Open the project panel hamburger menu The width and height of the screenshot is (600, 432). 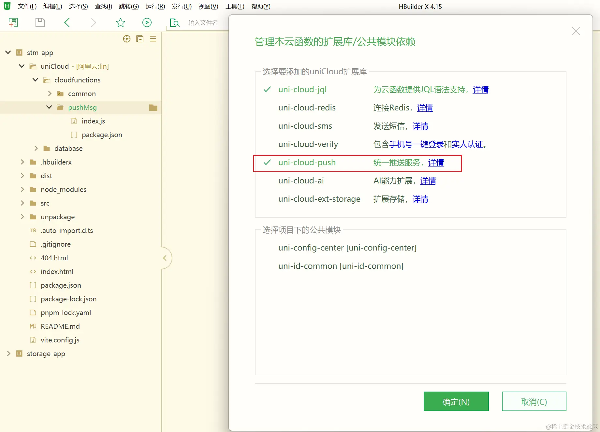(153, 39)
